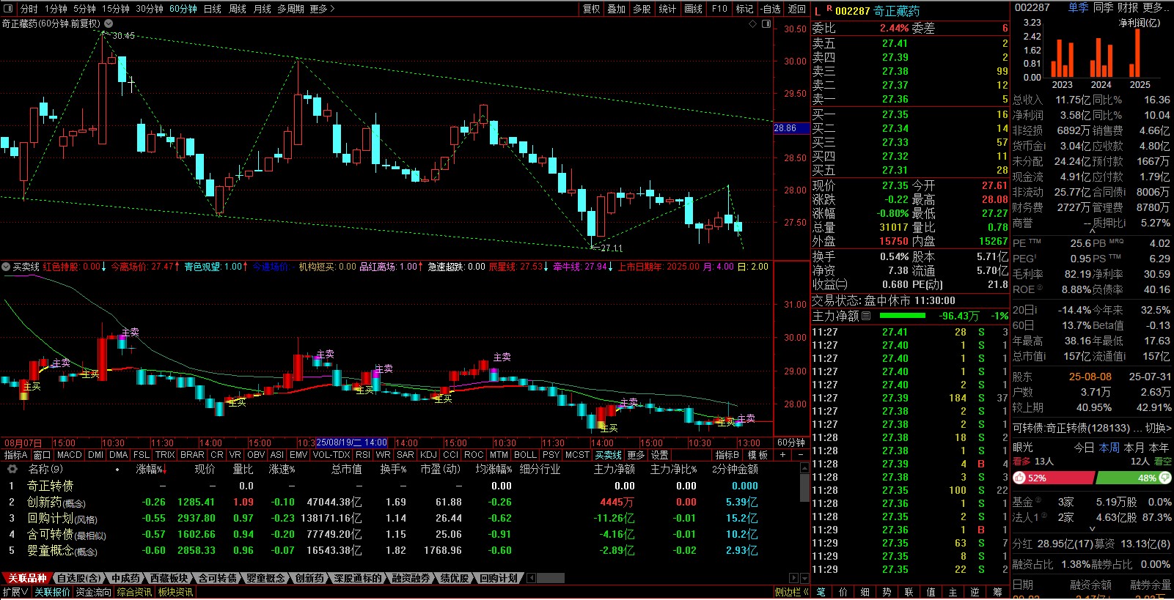Screen dimensions: 1174x600
Task: Select the BOLL indicator
Action: coord(525,455)
